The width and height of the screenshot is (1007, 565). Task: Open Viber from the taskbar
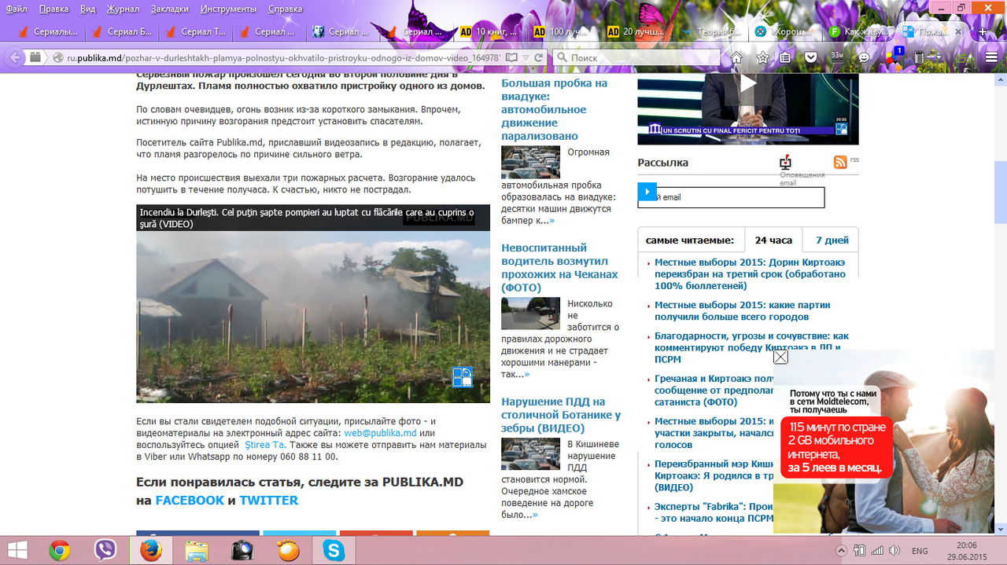(x=105, y=551)
